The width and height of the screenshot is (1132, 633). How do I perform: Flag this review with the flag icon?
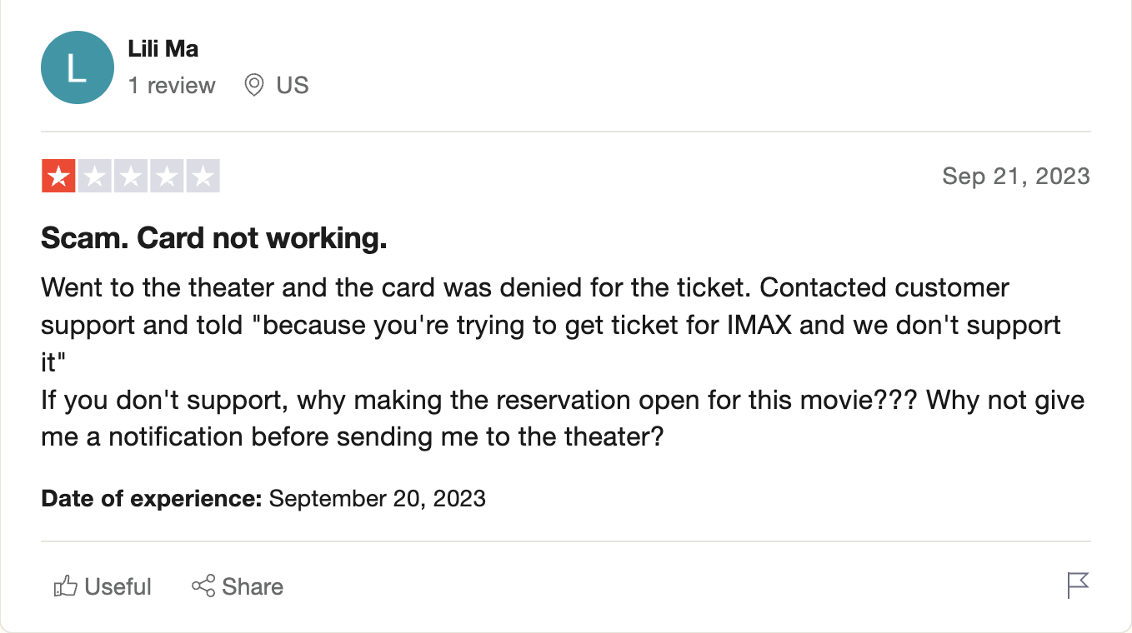pos(1078,586)
